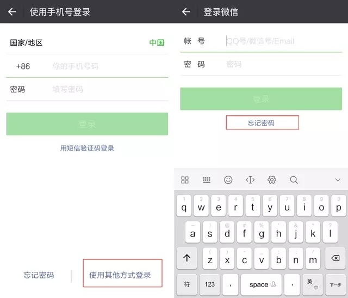Image resolution: width=348 pixels, height=298 pixels.
Task: Tap the x key
Action: (x=227, y=258)
